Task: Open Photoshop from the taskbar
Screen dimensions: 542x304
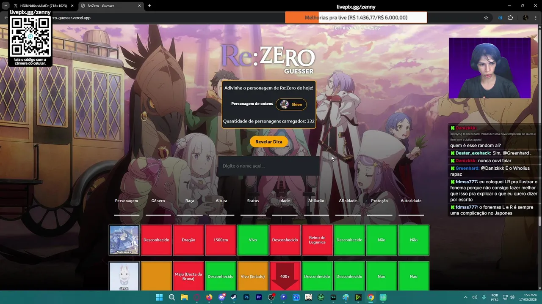Action: (x=246, y=297)
